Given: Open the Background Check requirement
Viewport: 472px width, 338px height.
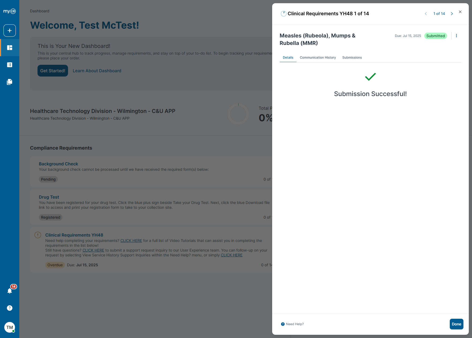Looking at the screenshot, I should pyautogui.click(x=58, y=164).
